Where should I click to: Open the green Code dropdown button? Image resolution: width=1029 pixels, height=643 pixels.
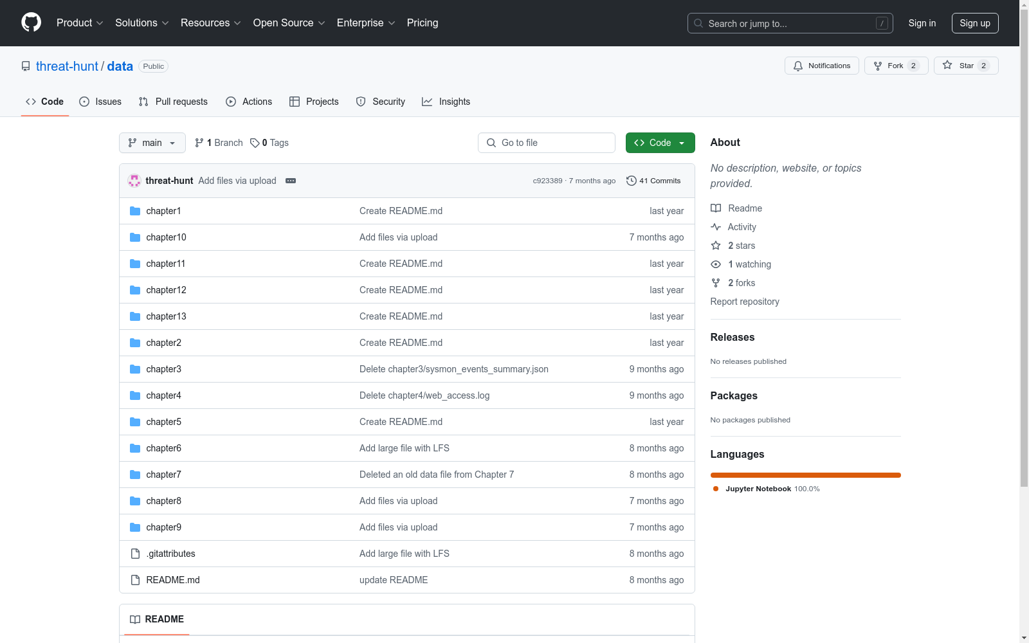tap(660, 143)
